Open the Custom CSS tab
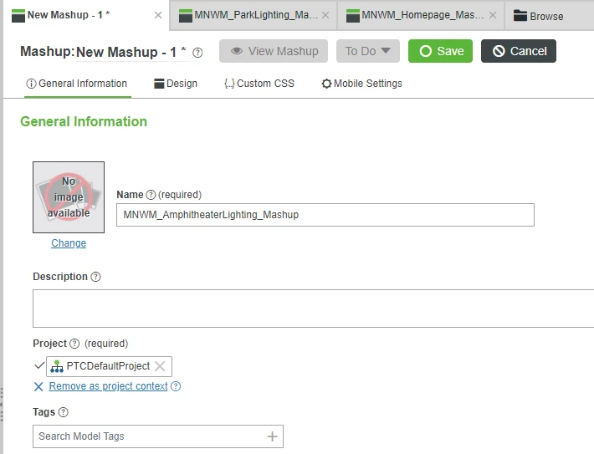The height and width of the screenshot is (454, 594). coord(259,84)
